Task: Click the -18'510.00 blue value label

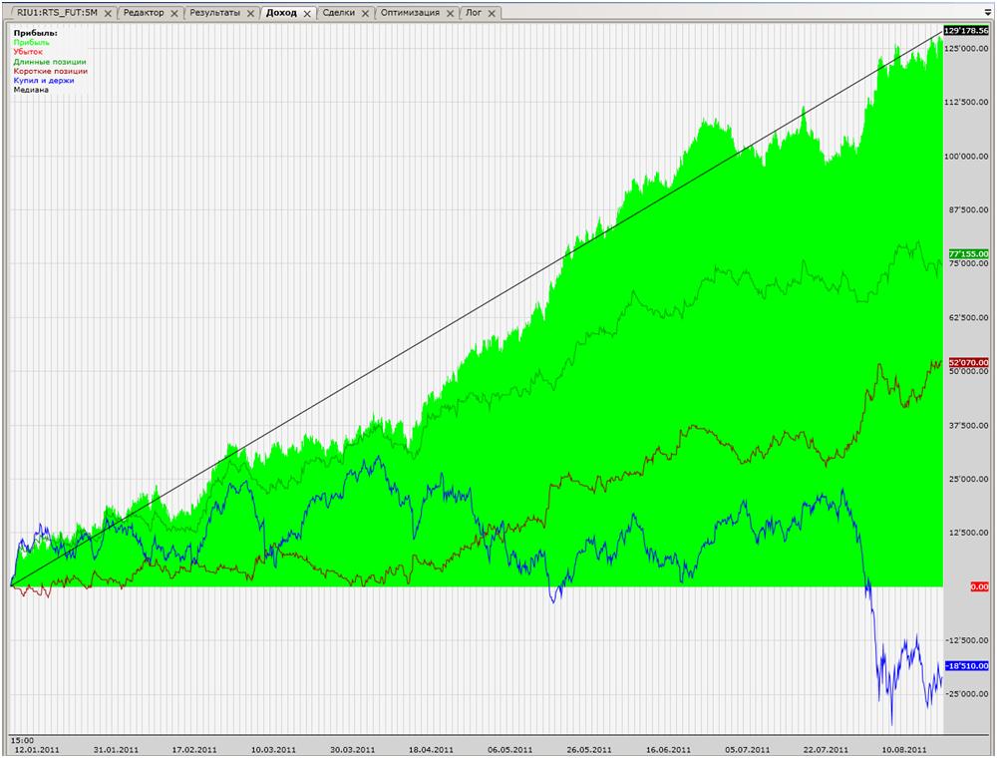Action: pyautogui.click(x=967, y=666)
